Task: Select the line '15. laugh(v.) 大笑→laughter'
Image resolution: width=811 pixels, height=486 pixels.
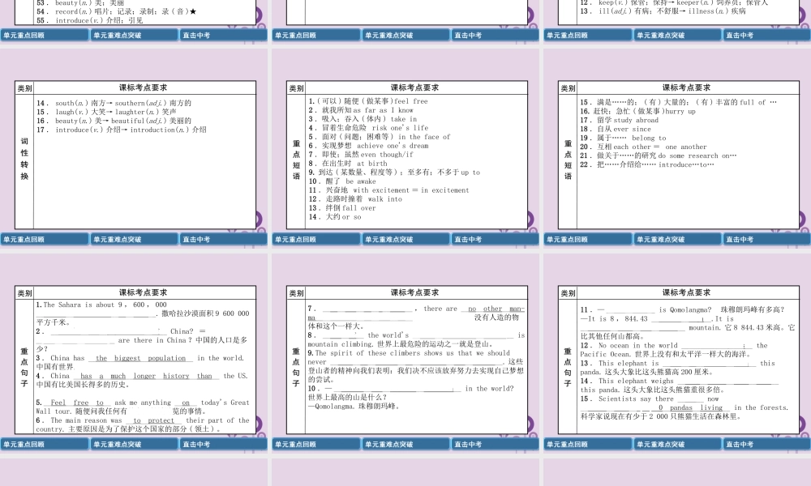Action: [106, 112]
